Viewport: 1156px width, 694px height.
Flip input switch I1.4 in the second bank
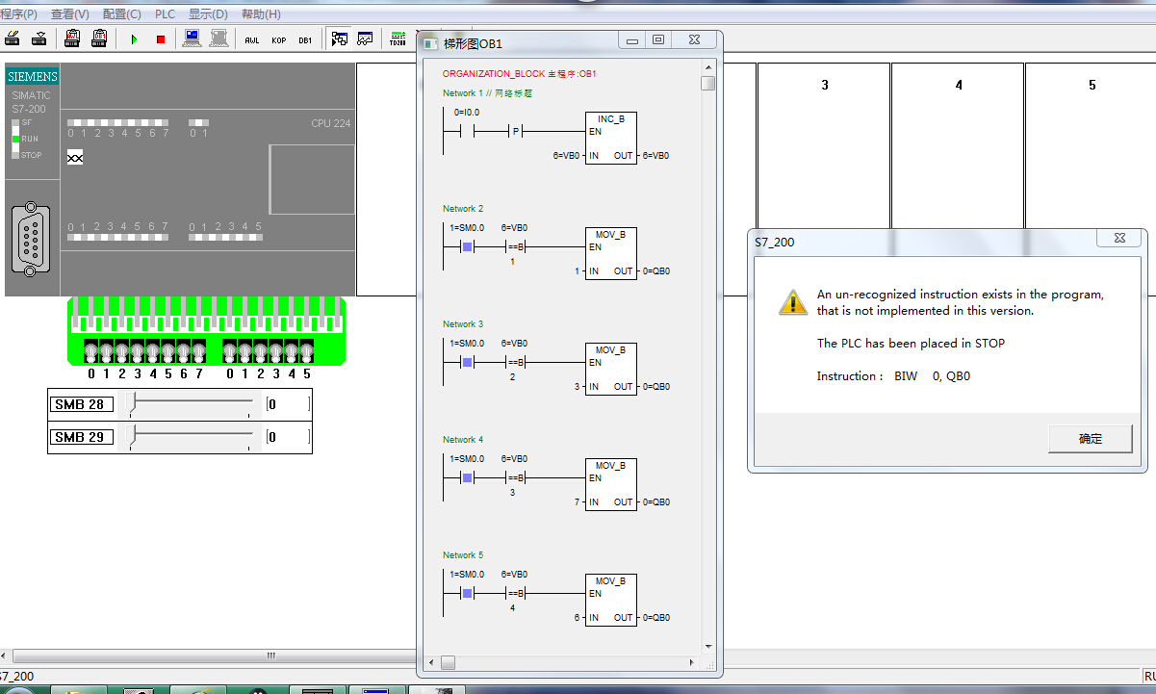point(292,351)
